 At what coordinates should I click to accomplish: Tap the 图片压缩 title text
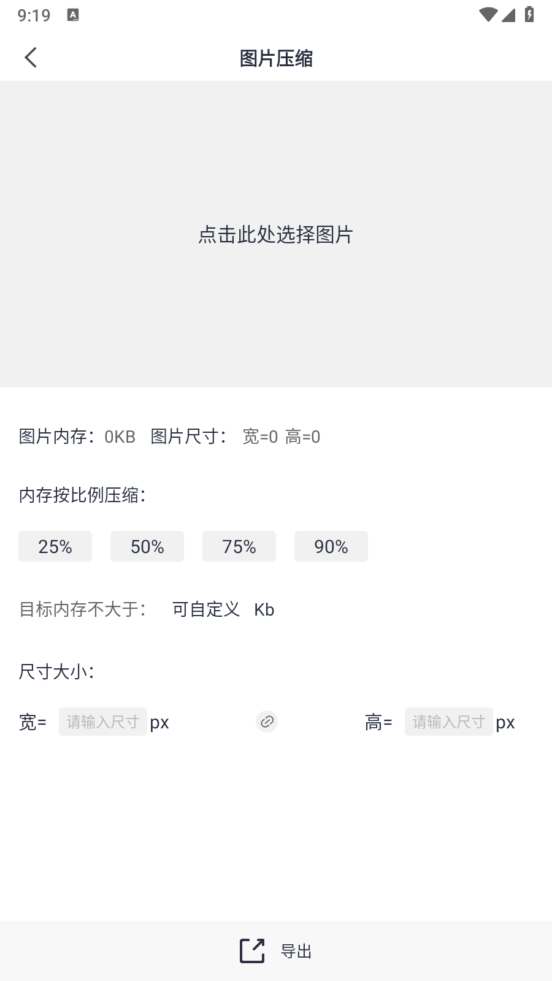click(276, 59)
